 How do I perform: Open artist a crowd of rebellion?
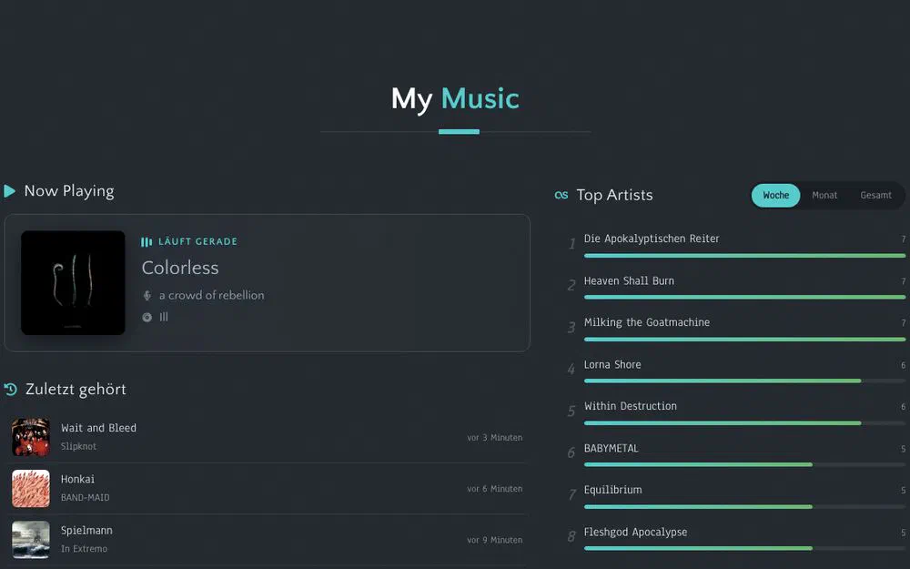pos(211,296)
